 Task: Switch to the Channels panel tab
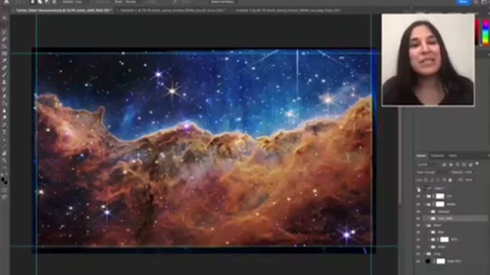[437, 155]
